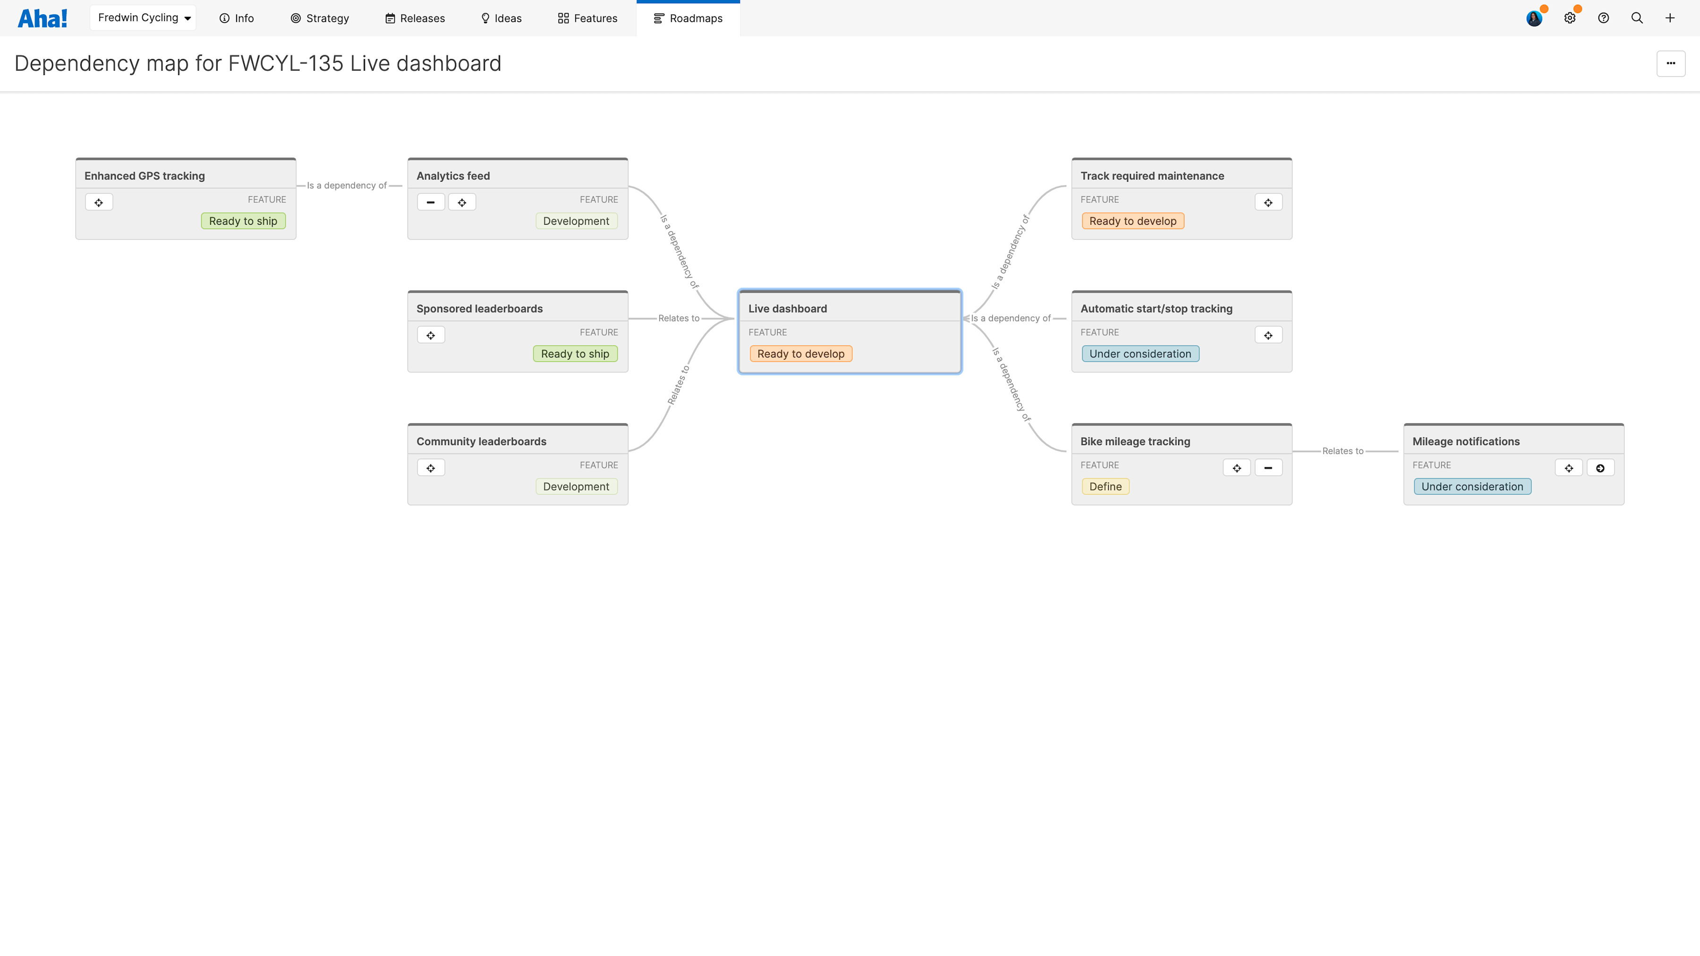Open the Fredwin Cycling workspace selector
This screenshot has width=1700, height=956.
(x=143, y=17)
